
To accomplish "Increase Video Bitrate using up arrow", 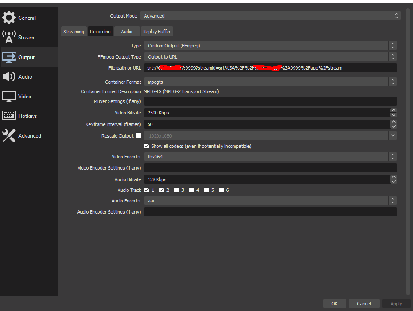I will tap(393, 111).
